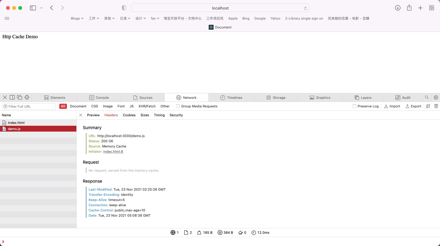Screen dimensions: 440x246
Task: Open Z-Library single sign on bookmark
Action: [x=304, y=18]
